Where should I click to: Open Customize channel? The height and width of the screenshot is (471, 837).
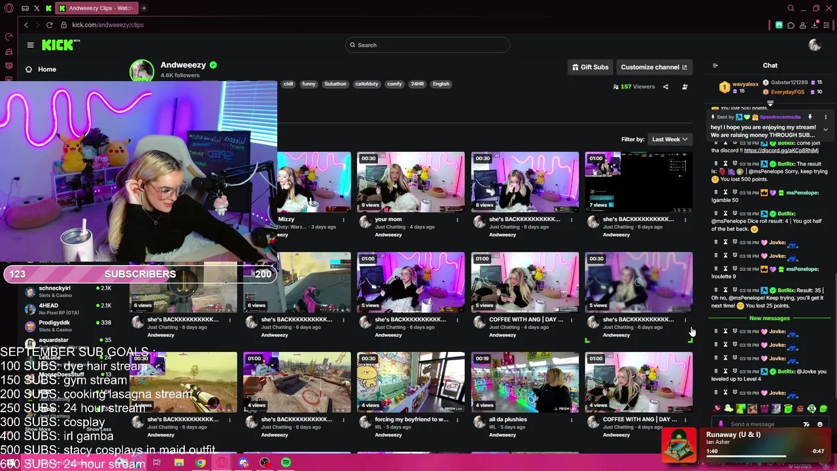[x=654, y=67]
